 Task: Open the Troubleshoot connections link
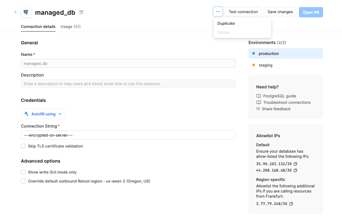click(287, 103)
